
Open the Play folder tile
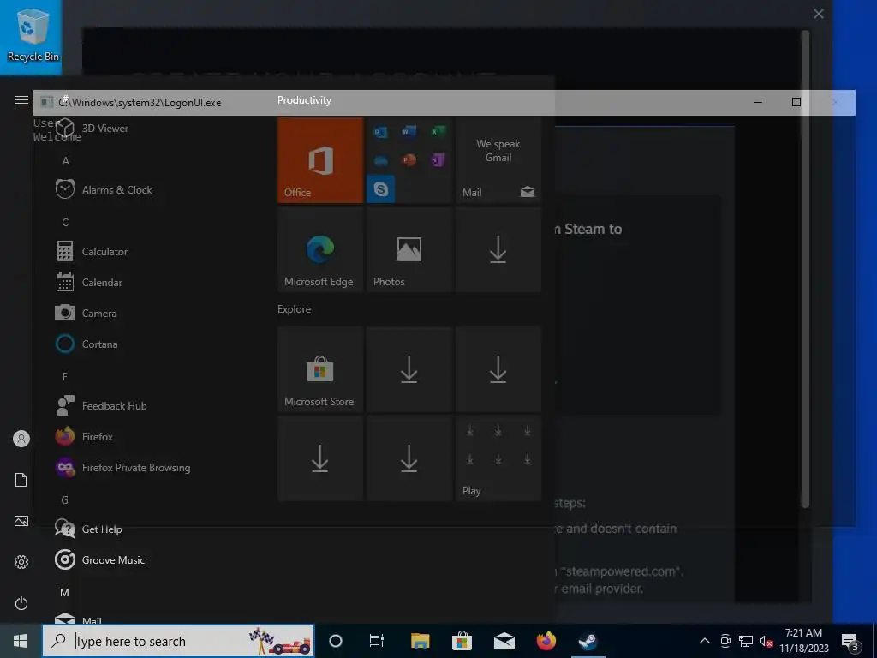[498, 458]
